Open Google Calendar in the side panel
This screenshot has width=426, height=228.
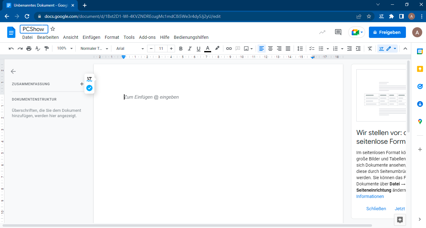(x=420, y=52)
